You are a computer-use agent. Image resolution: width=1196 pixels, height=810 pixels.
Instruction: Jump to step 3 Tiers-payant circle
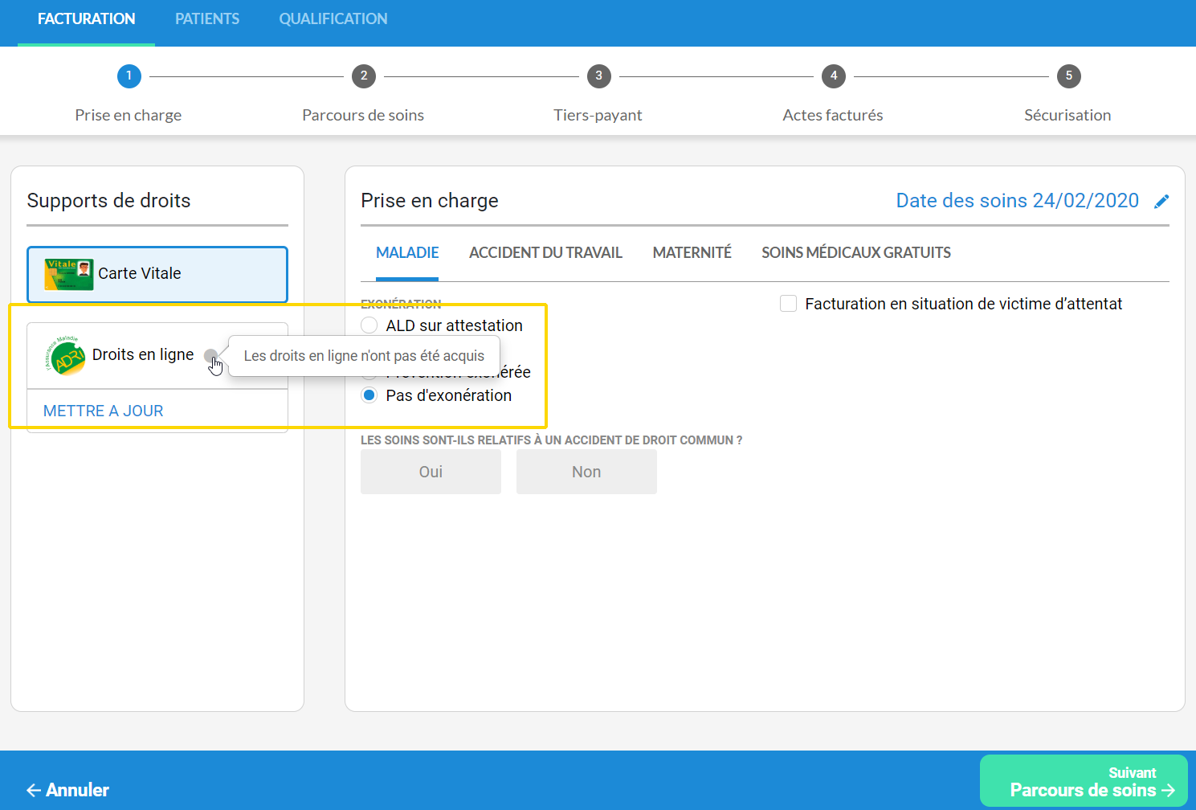598,76
